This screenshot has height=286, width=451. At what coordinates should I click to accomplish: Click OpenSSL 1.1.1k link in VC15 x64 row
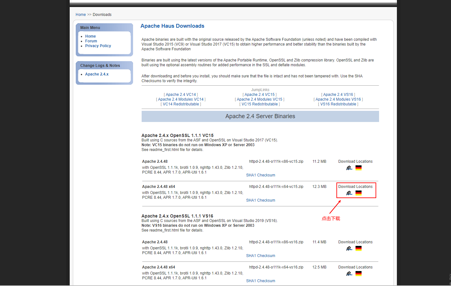(x=173, y=193)
